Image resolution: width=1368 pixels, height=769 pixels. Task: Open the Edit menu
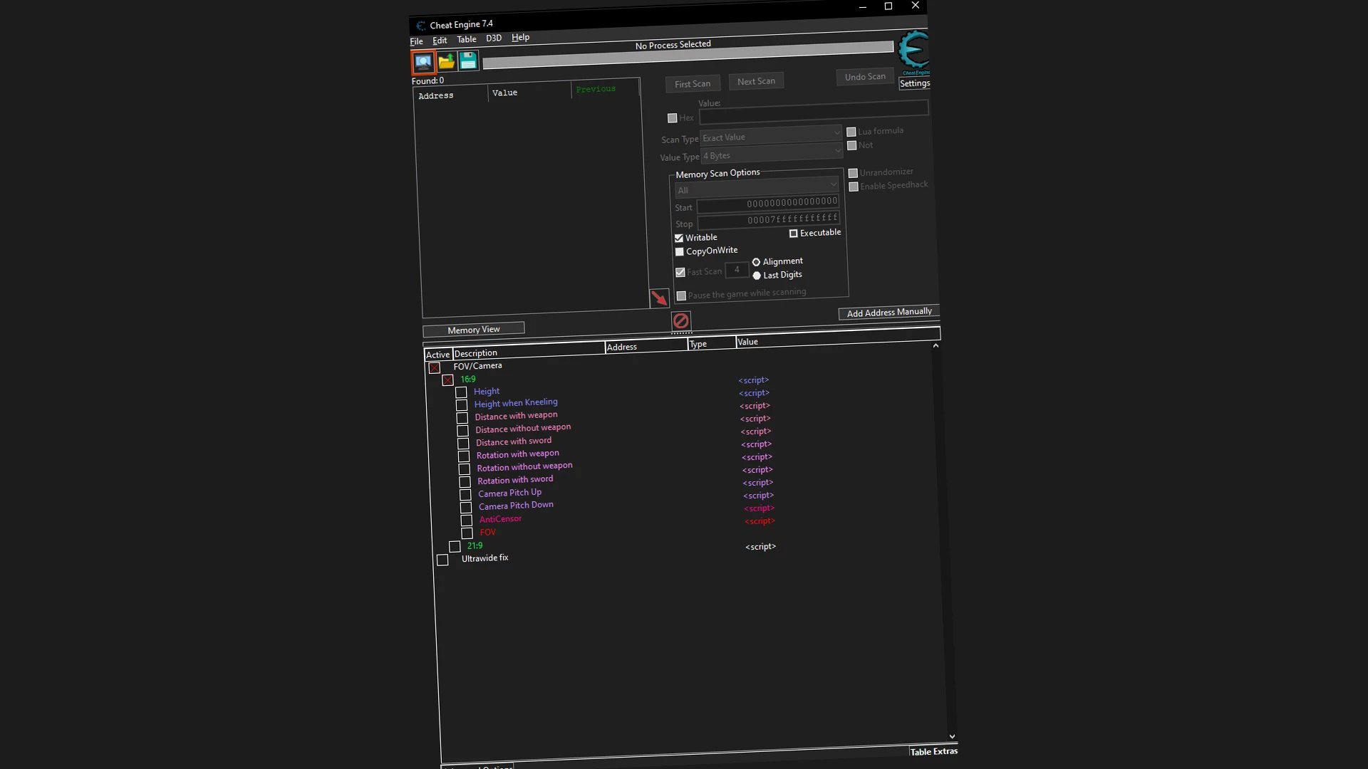pos(440,41)
